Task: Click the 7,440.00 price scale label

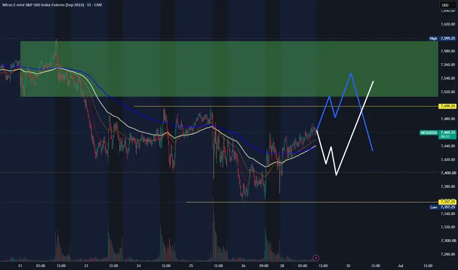Action: point(448,146)
